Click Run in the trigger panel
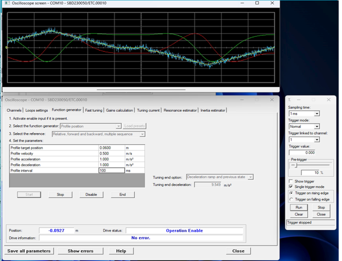 point(299,207)
